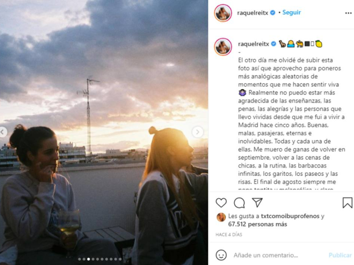This screenshot has width=354, height=265.
Task: Click the liker's small avatar thumbnail
Action: point(221,217)
